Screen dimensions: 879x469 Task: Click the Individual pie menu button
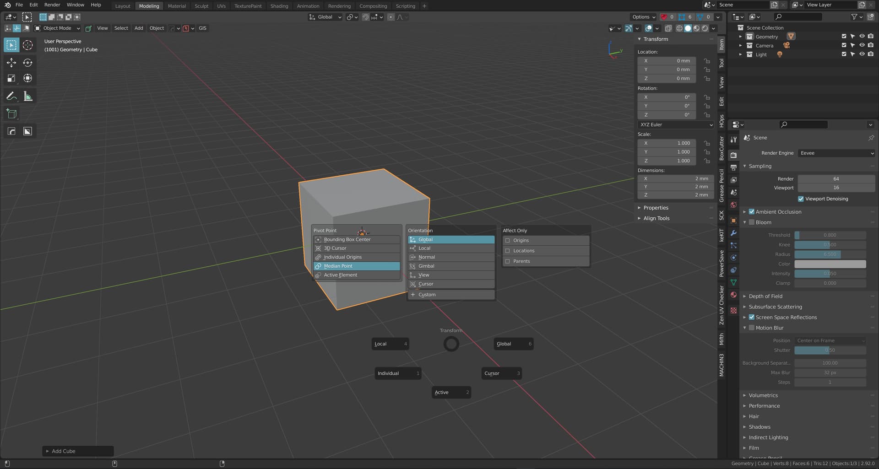397,373
